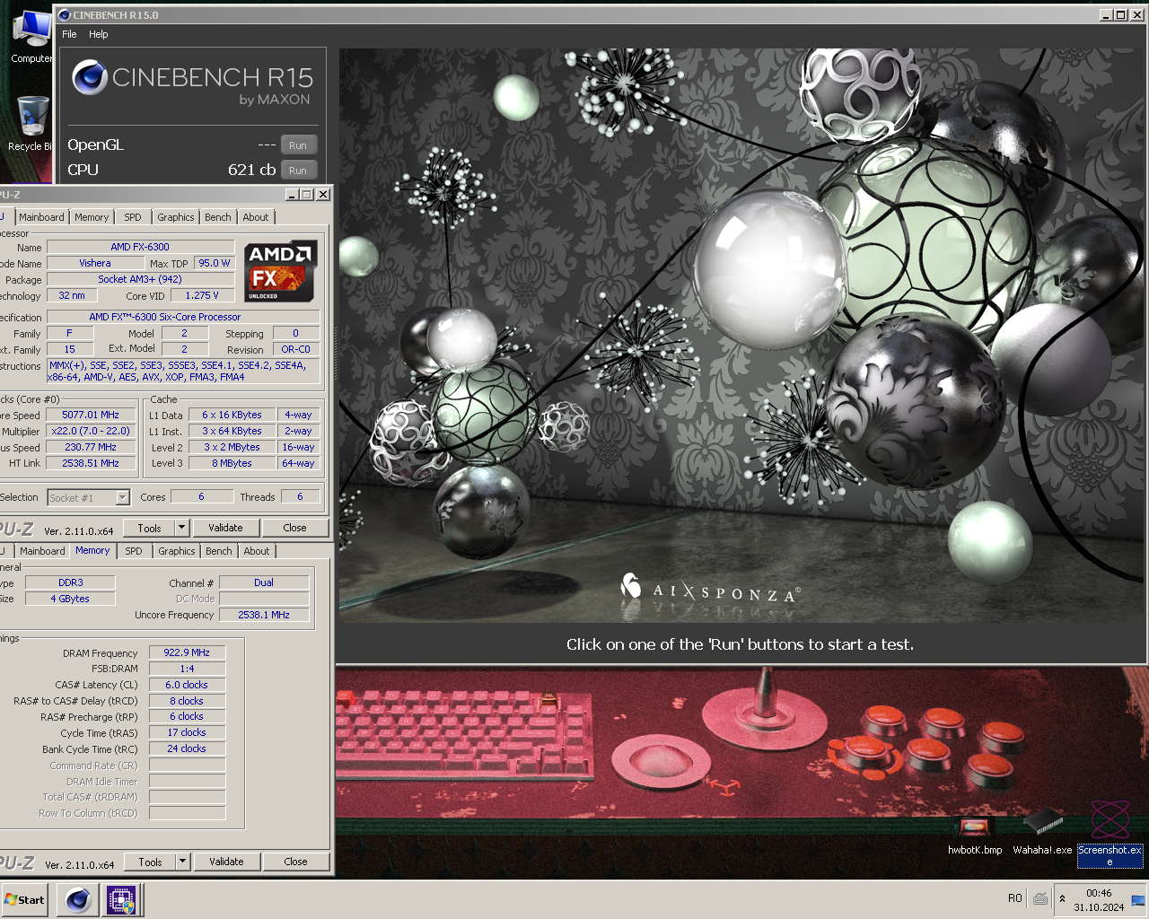The width and height of the screenshot is (1149, 919).
Task: Expand Tools dropdown arrow in lower CPU-Z
Action: (182, 862)
